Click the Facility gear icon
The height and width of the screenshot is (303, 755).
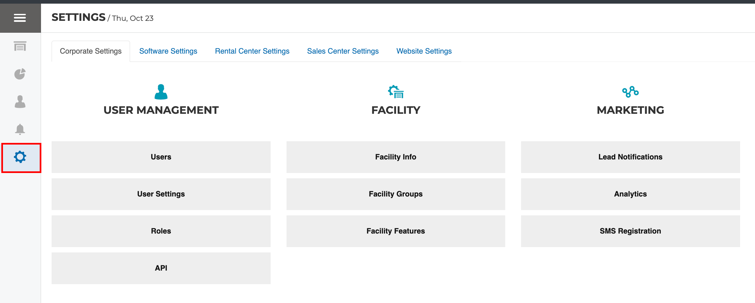point(396,92)
